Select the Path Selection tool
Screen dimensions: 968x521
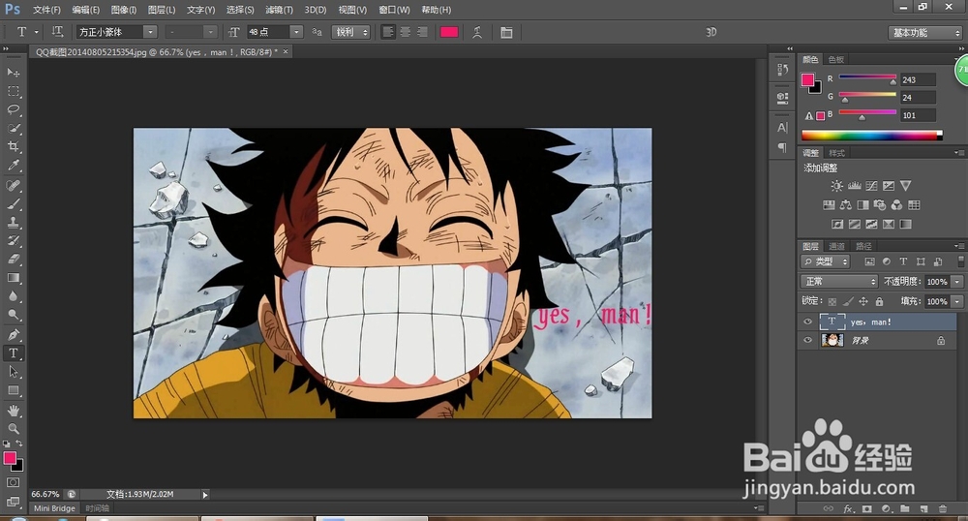tap(13, 372)
